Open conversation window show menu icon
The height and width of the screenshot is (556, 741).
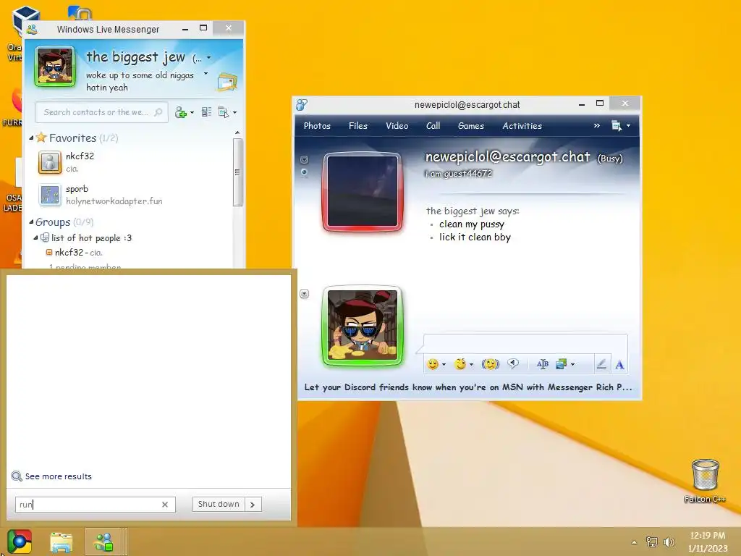(x=617, y=126)
